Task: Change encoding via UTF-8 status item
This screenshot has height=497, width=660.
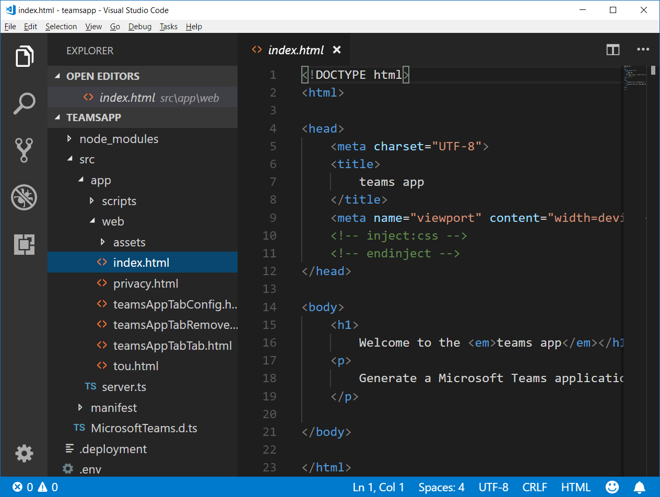Action: pos(493,487)
